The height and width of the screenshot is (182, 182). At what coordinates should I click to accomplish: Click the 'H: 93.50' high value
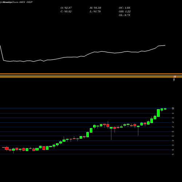(95, 8)
